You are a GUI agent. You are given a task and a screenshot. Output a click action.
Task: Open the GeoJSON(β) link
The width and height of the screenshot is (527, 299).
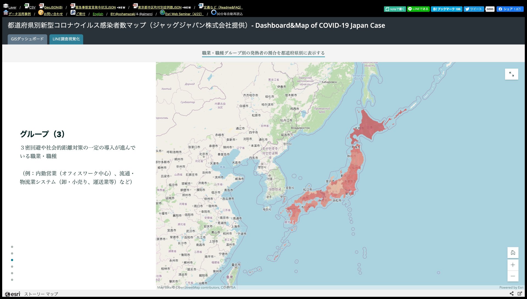53,7
